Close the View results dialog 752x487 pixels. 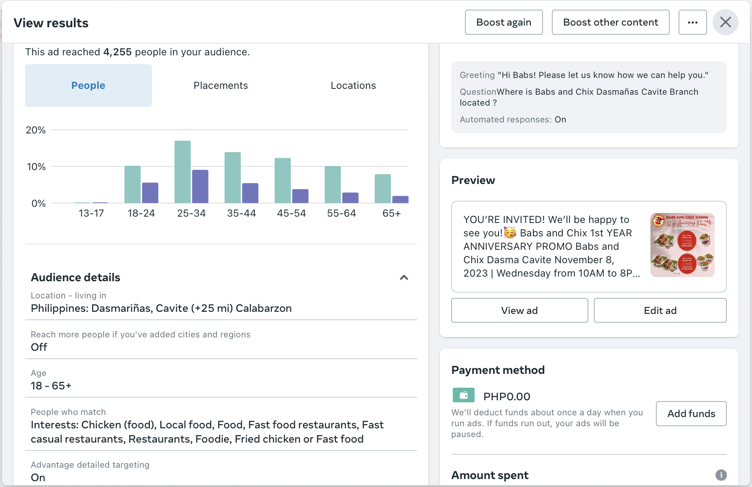pyautogui.click(x=725, y=22)
